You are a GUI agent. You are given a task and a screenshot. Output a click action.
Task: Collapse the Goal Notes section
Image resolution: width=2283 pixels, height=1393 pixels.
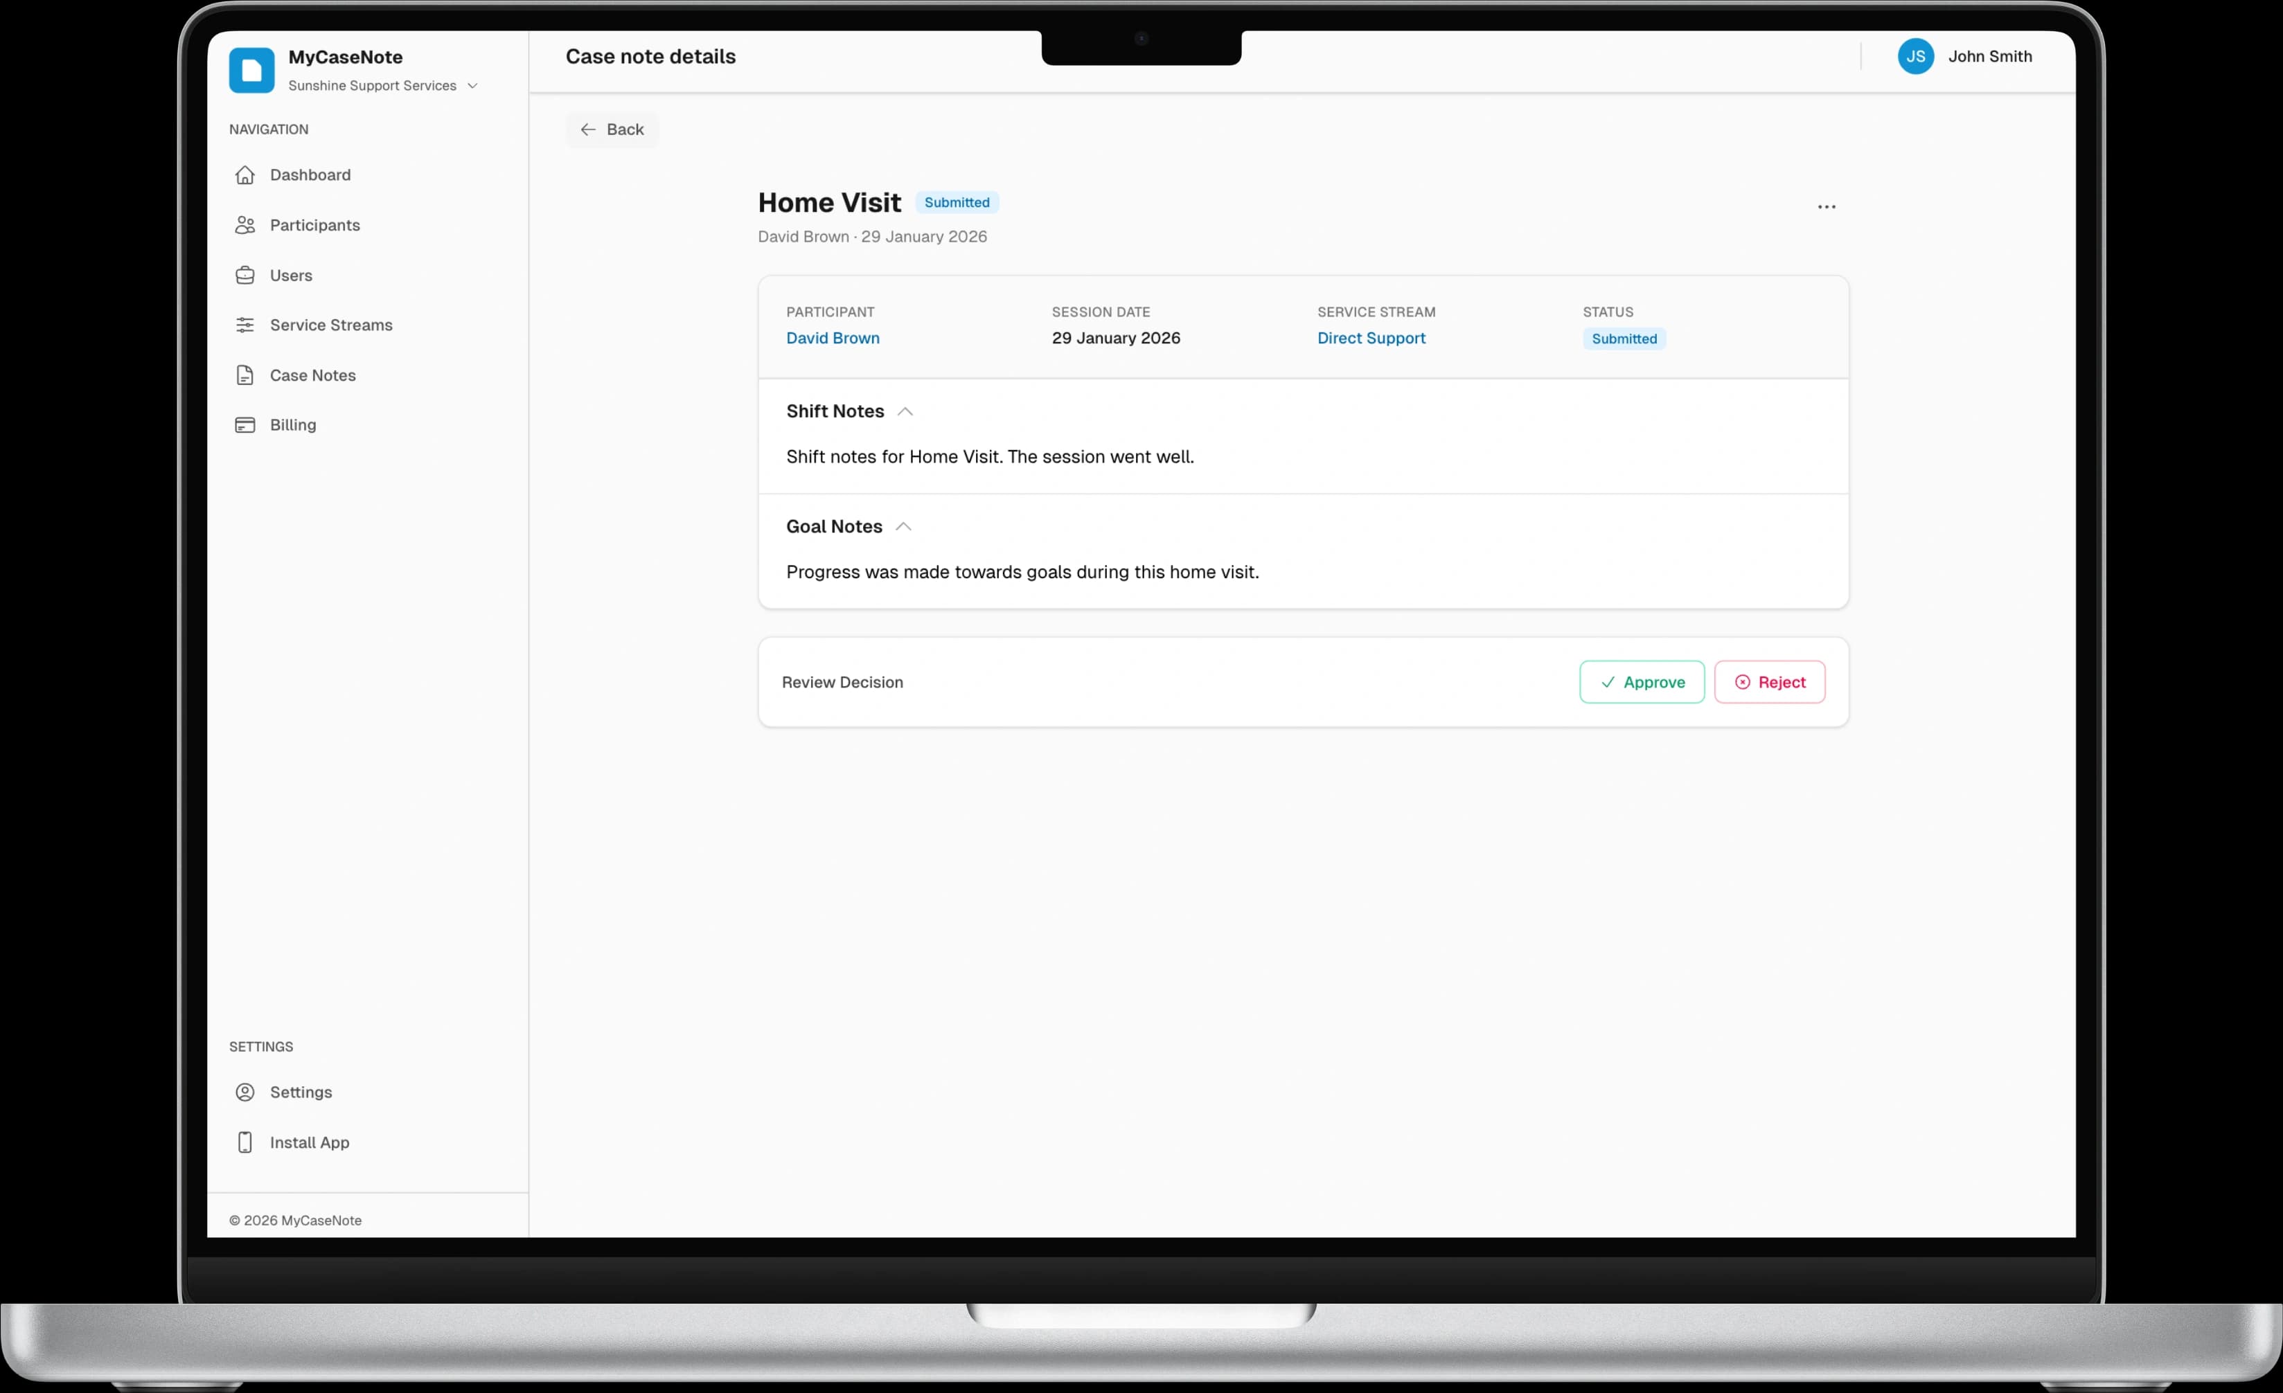903,527
